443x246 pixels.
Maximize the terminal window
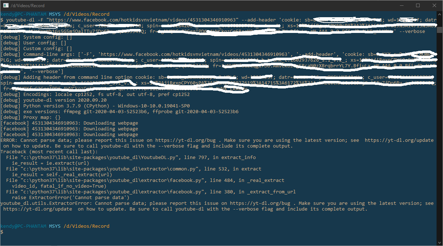click(x=418, y=5)
